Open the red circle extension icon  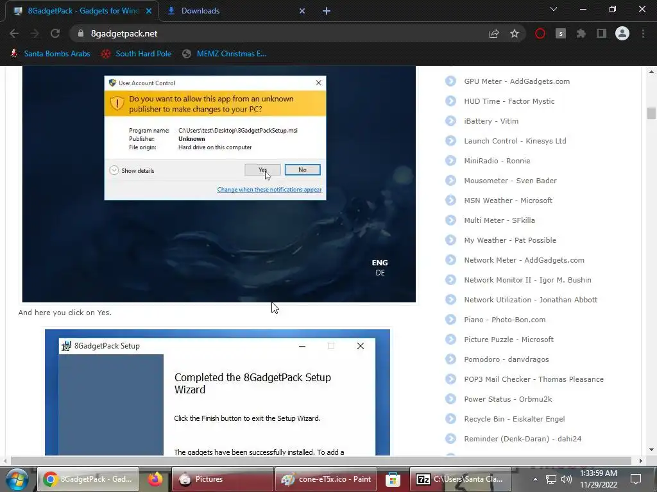tap(540, 33)
